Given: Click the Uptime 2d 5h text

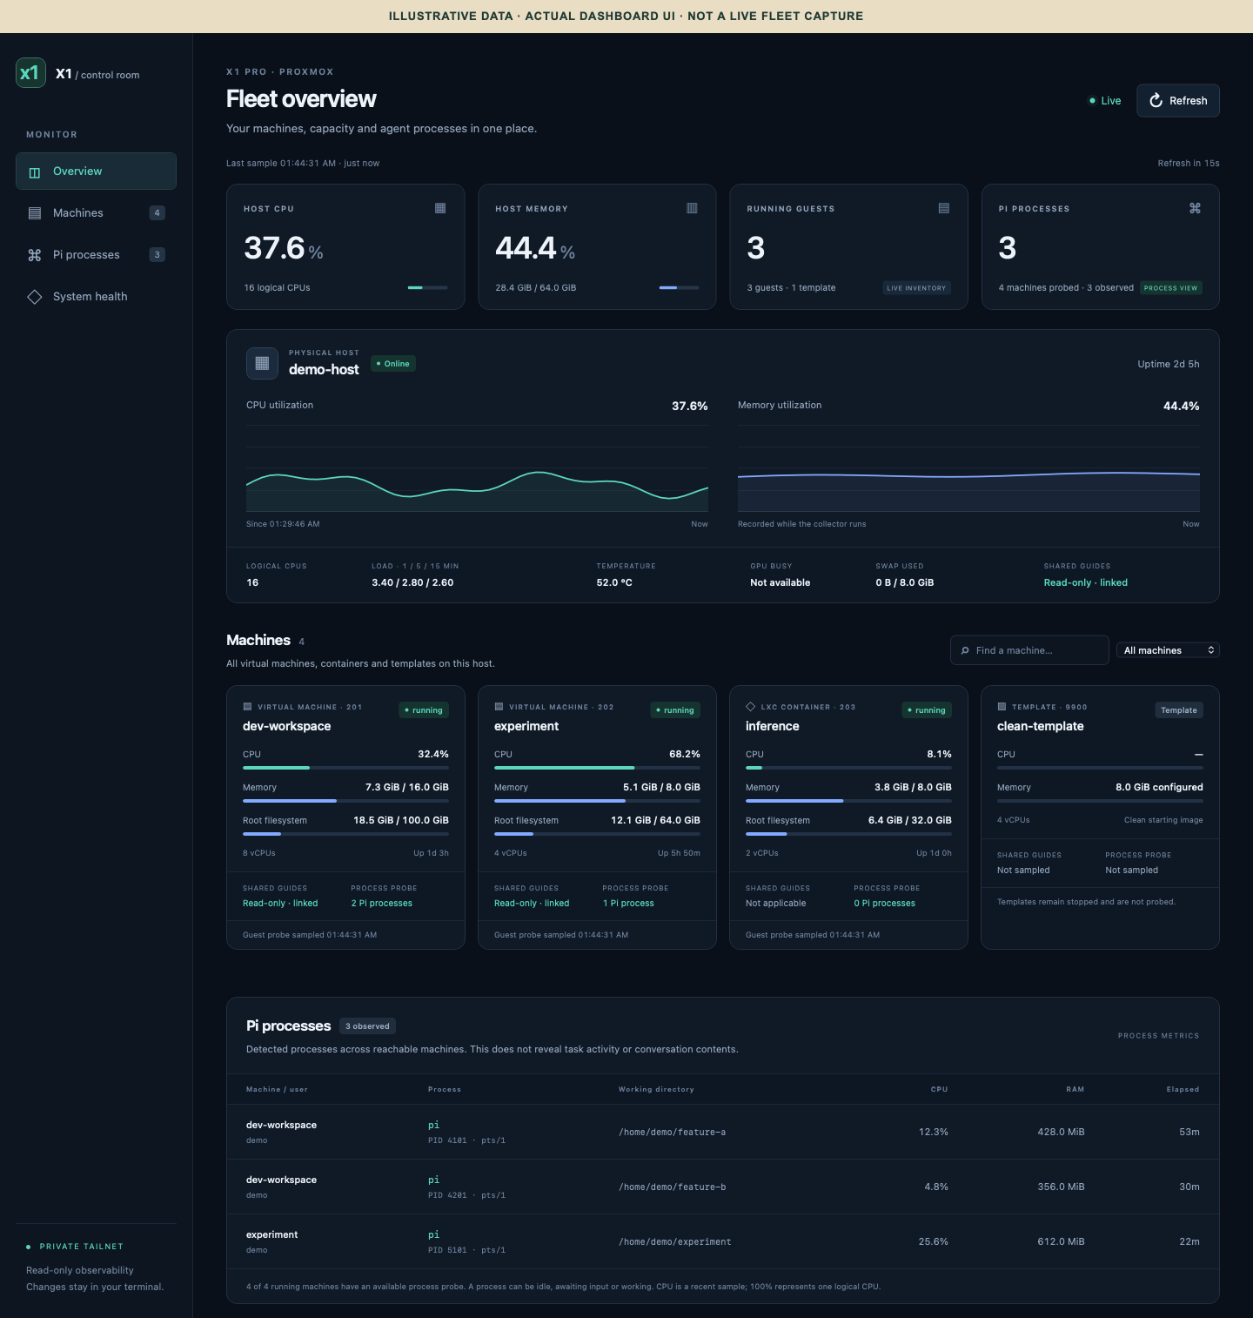Looking at the screenshot, I should click(1169, 365).
